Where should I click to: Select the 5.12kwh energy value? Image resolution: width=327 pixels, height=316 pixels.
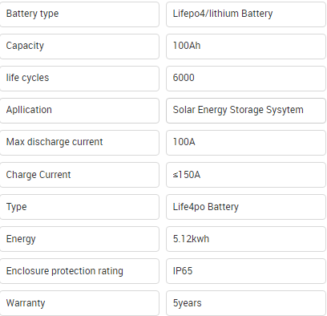246,239
